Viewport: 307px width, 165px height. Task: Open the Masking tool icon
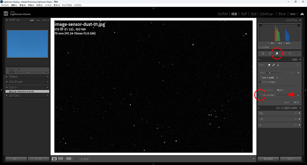coord(290,53)
